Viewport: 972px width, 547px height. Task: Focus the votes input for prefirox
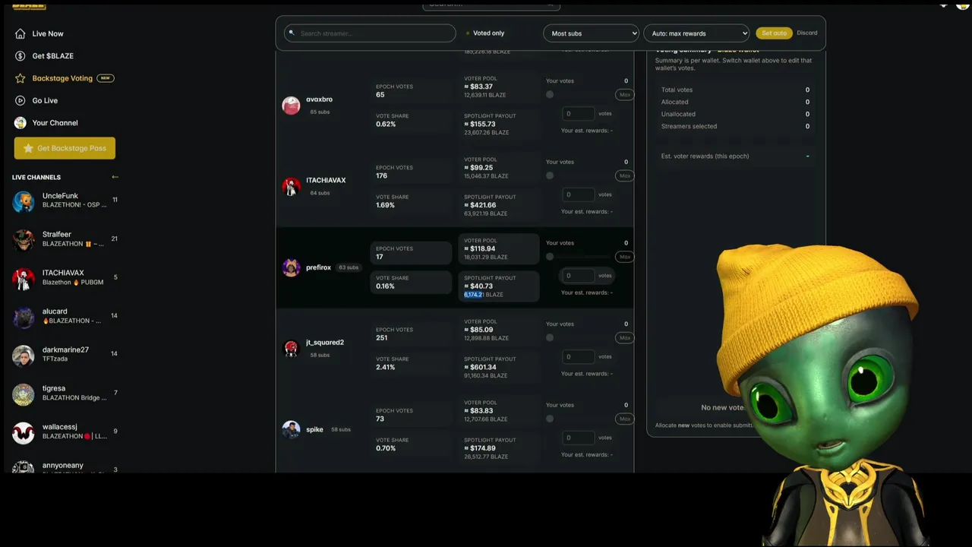coord(579,275)
